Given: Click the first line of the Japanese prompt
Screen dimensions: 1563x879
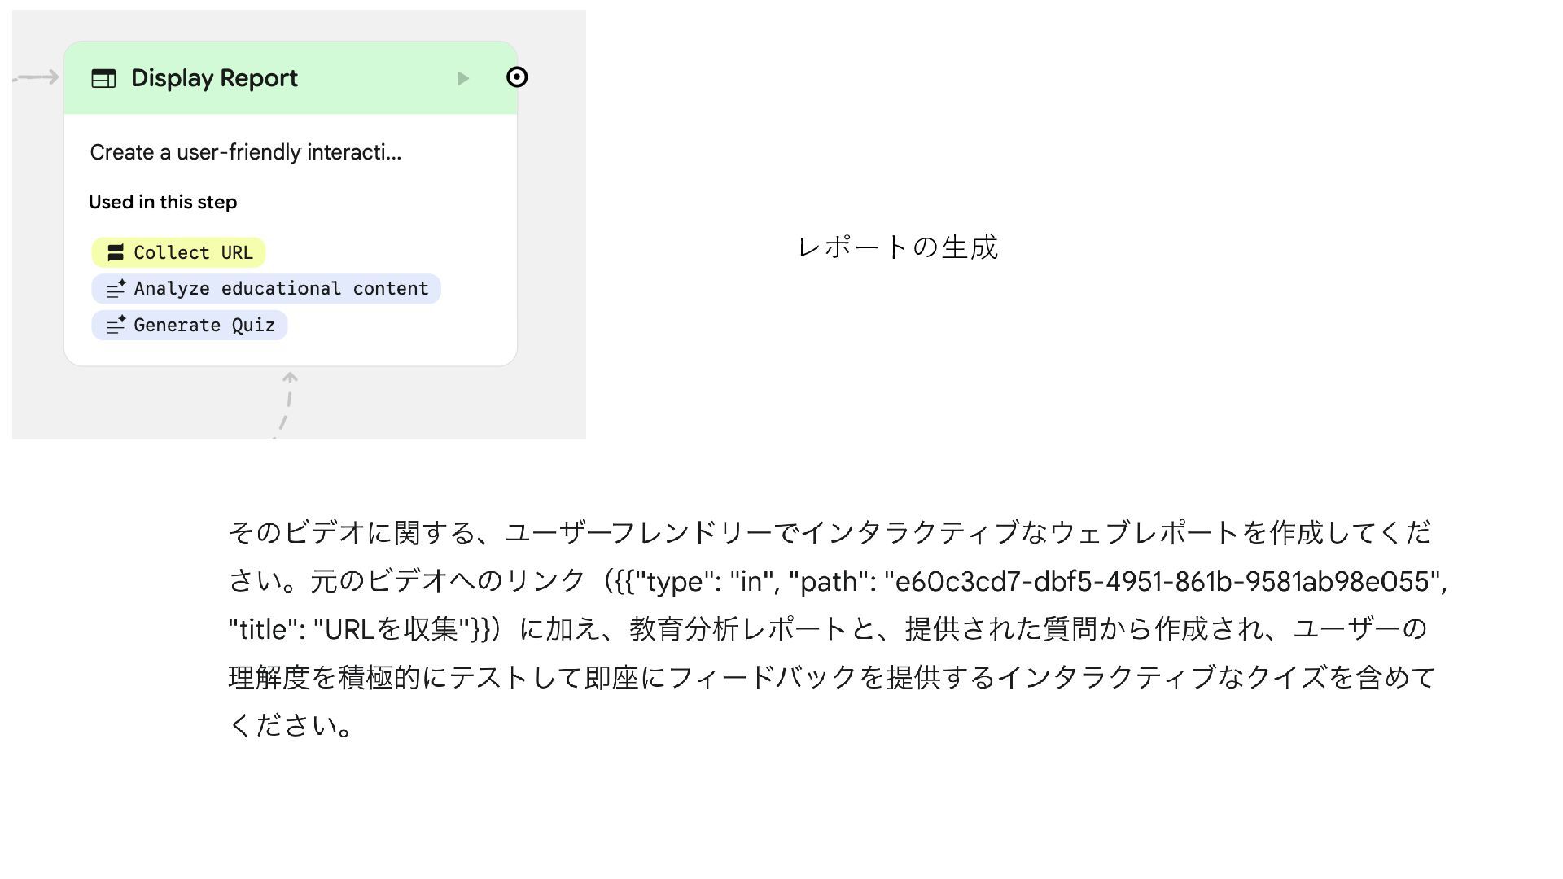Looking at the screenshot, I should coord(829,532).
